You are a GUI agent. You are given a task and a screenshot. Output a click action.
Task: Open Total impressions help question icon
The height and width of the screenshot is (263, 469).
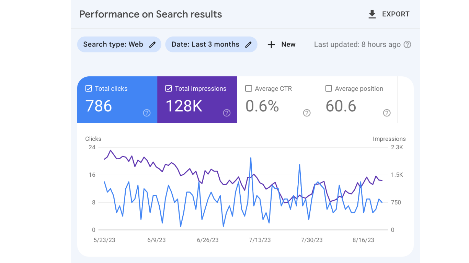(x=227, y=113)
